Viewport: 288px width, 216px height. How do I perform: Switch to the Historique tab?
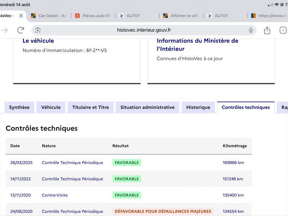click(x=198, y=107)
